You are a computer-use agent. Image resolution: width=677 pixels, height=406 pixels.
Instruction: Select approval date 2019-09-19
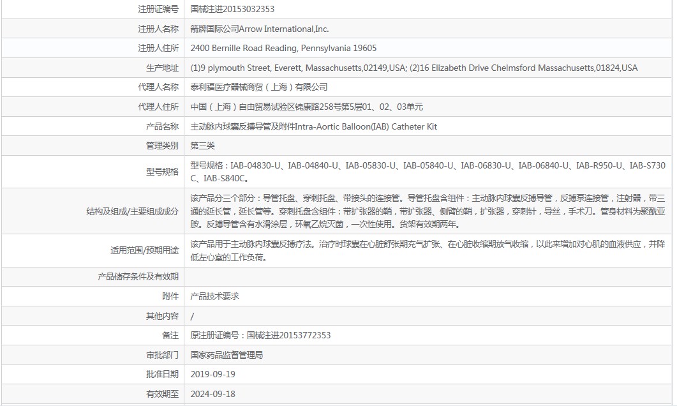[213, 375]
